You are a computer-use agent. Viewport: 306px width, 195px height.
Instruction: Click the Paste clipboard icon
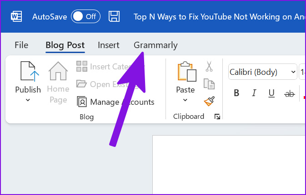tap(187, 71)
